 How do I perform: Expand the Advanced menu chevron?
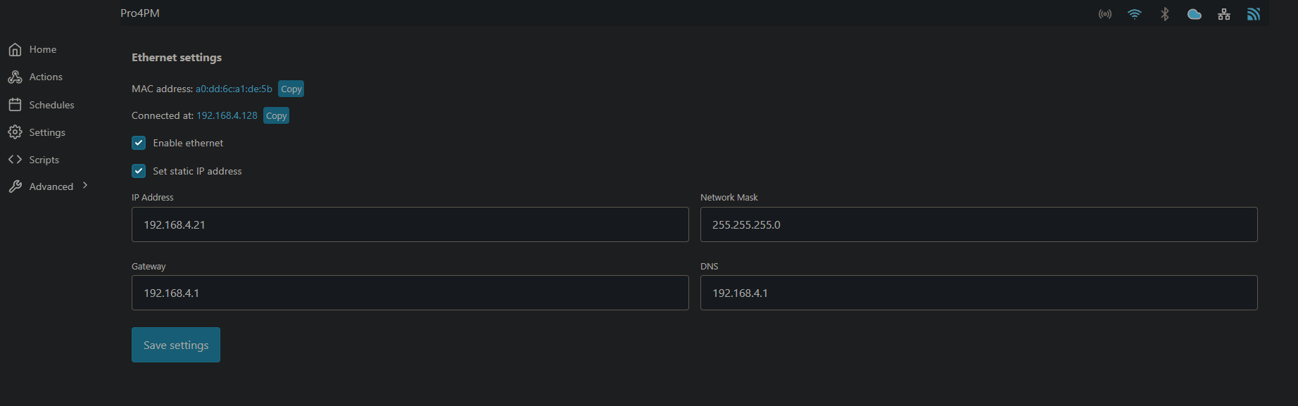tap(85, 186)
